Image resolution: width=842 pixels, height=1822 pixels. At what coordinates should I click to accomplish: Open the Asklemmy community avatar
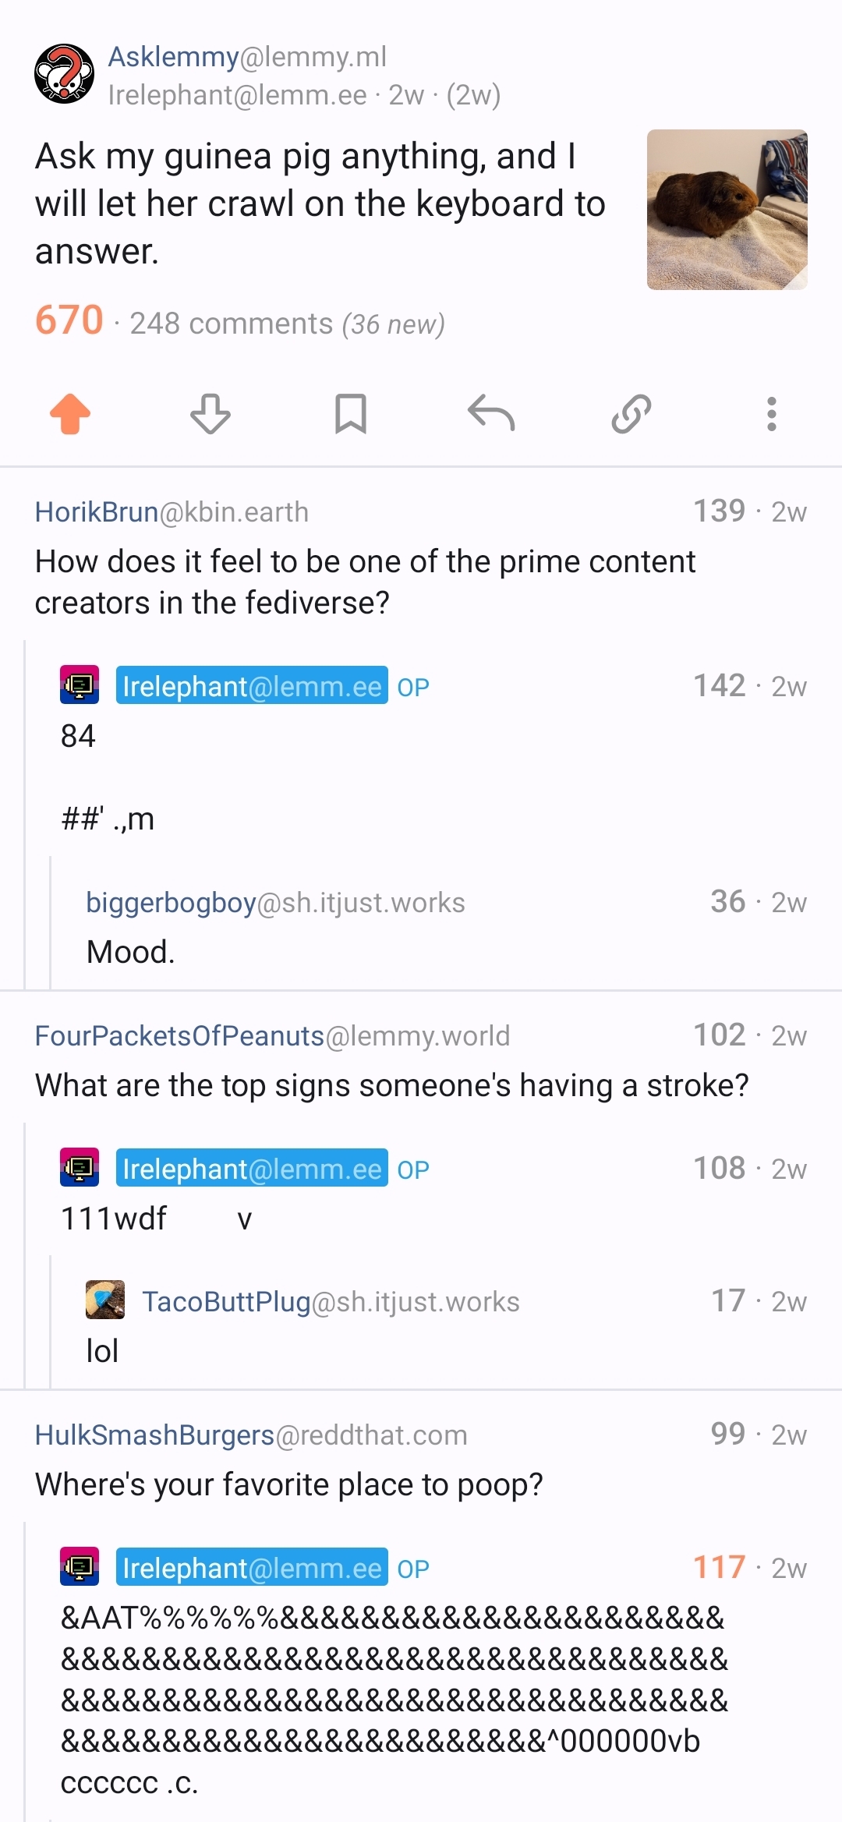click(x=64, y=74)
